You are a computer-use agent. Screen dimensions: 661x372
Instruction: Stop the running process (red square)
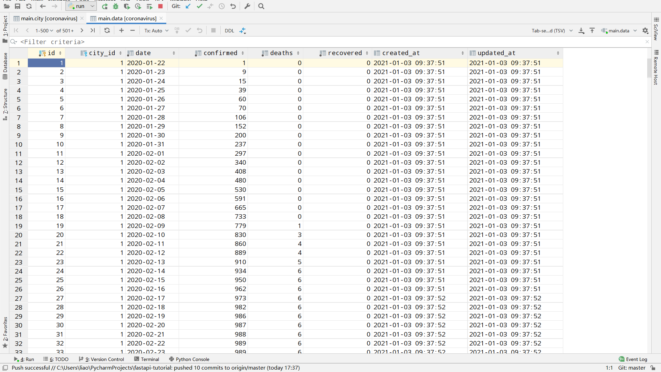click(x=160, y=6)
